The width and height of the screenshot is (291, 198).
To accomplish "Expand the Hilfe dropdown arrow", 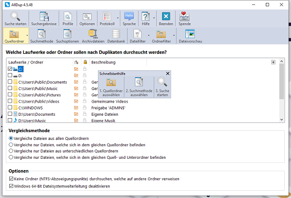I will click(154, 18).
